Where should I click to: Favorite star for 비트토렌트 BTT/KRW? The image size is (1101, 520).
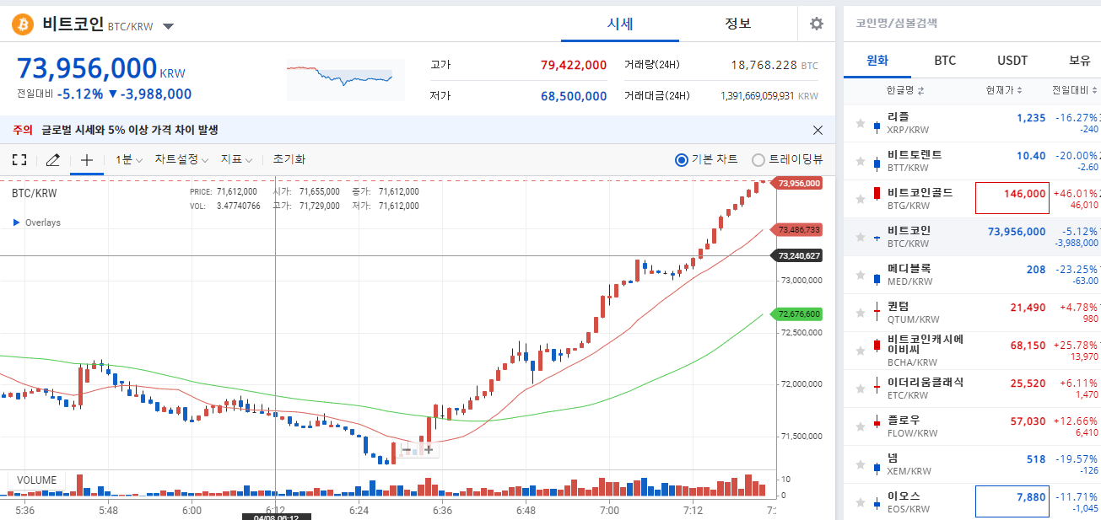pyautogui.click(x=860, y=161)
